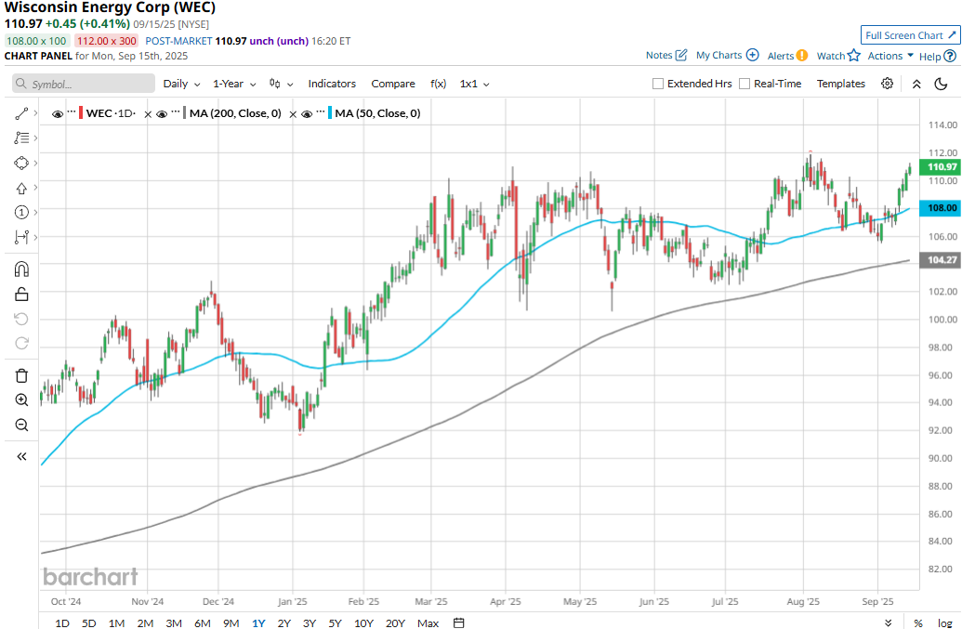Open the calendar date range icon

click(458, 622)
